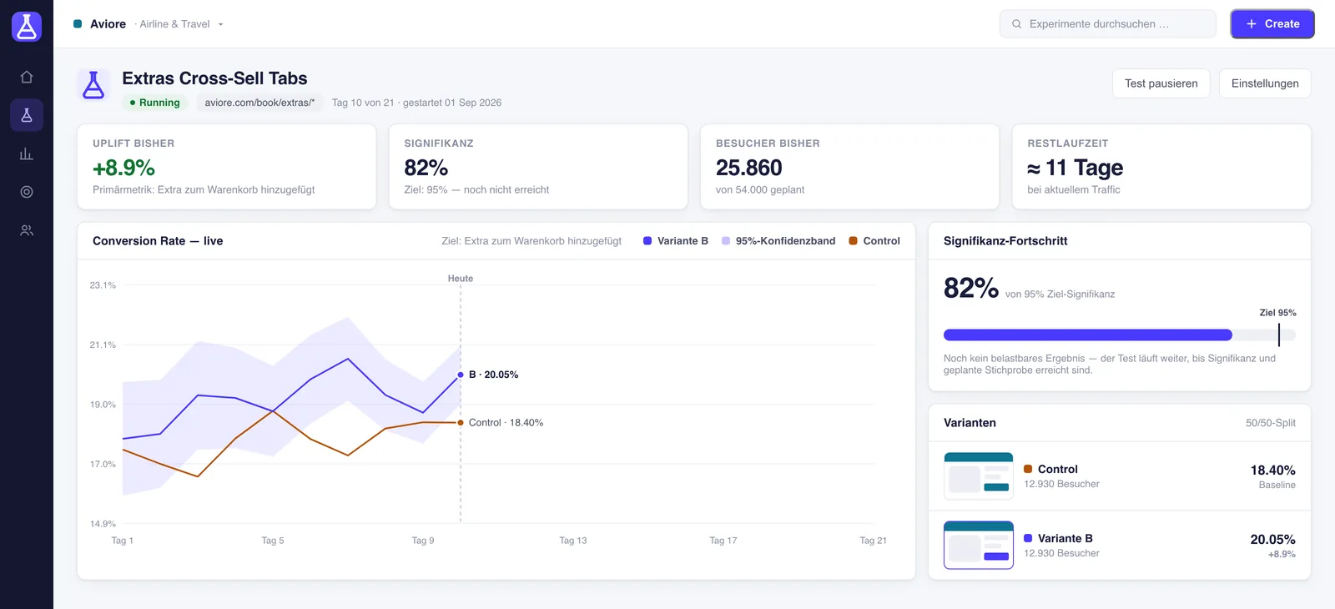Click the Tag 13 axis label
1335x609 pixels.
click(573, 541)
